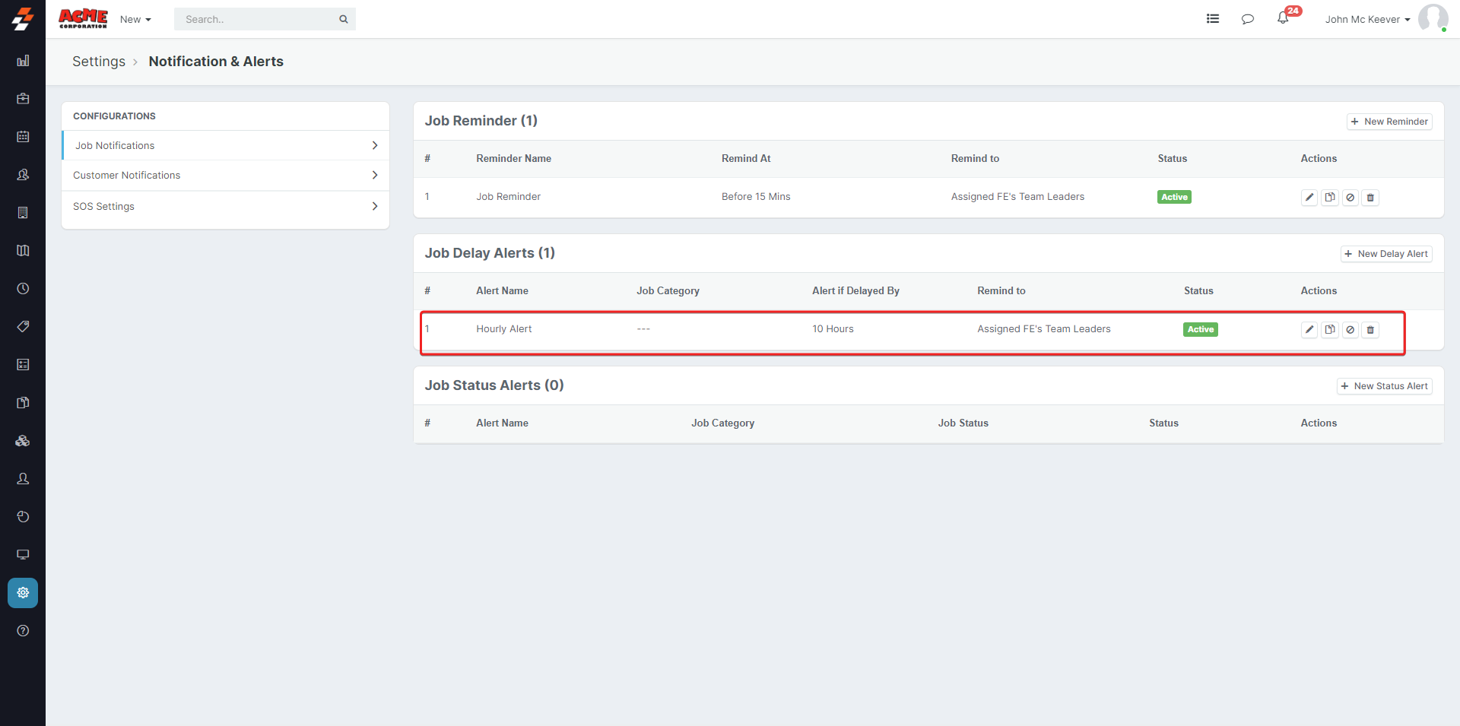Open the chat messages icon

coord(1247,19)
